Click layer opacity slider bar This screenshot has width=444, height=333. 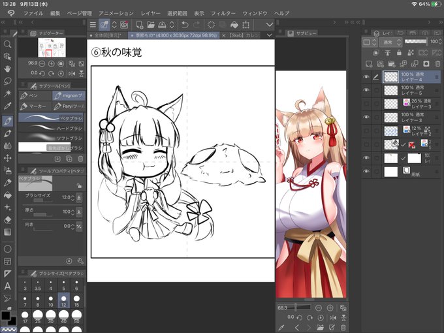coord(416,42)
